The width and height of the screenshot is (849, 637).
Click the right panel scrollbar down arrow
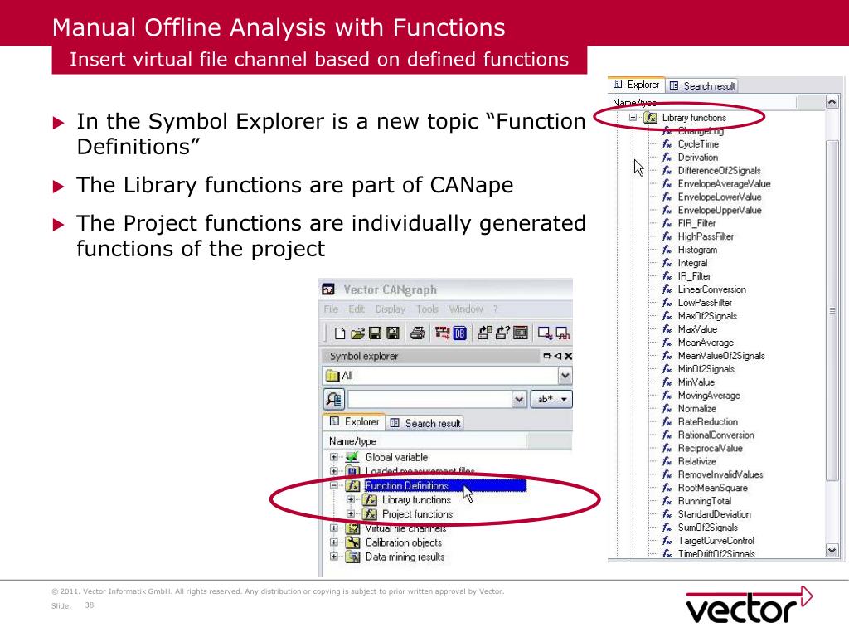(x=832, y=551)
